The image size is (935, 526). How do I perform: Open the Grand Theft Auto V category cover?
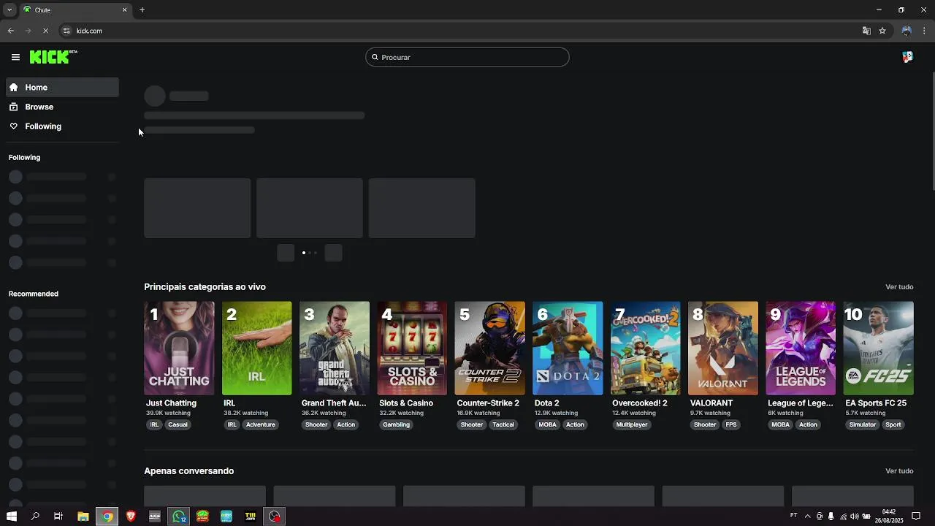point(335,348)
